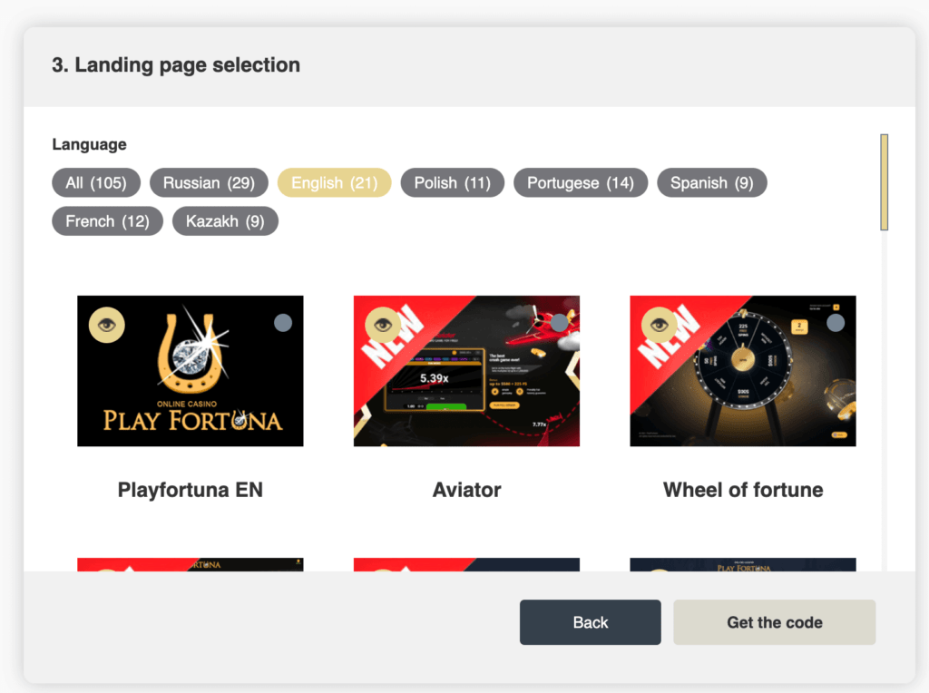Pick the Kazakh (9) language filter
This screenshot has width=929, height=693.
(x=225, y=220)
